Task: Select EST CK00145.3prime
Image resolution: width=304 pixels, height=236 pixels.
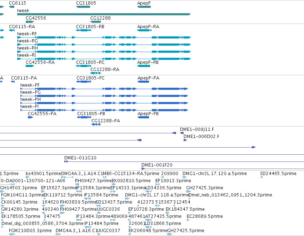Action: [x=3, y=206]
